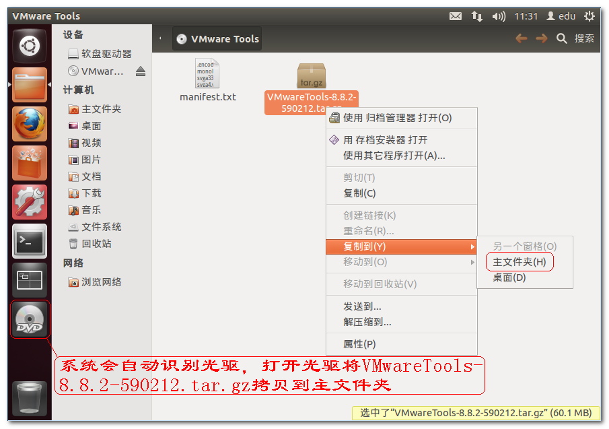
Task: Open File System (文件系统) in sidebar
Action: point(95,226)
